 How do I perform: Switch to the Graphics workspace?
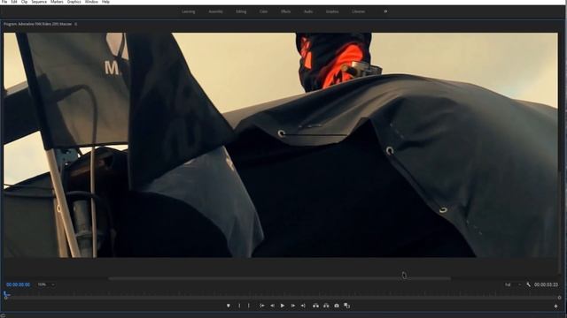[x=332, y=11]
